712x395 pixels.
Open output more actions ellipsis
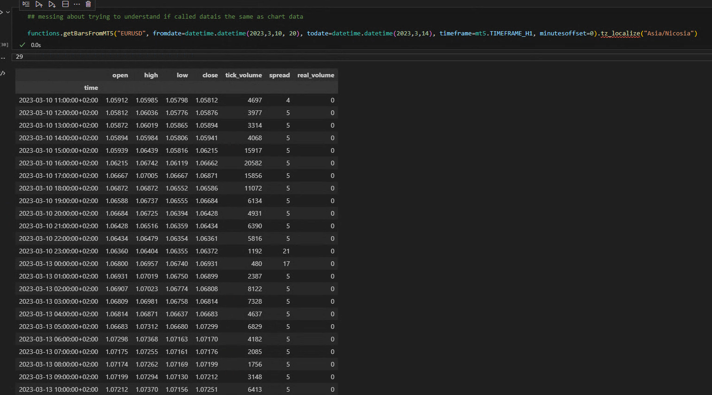3,57
